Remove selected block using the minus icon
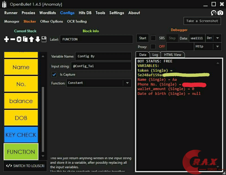226x175 pixels. tap(12, 40)
